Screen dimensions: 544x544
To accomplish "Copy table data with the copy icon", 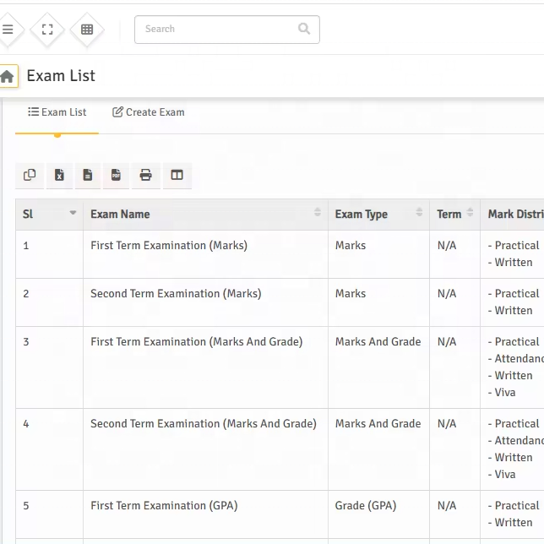I will tap(30, 175).
